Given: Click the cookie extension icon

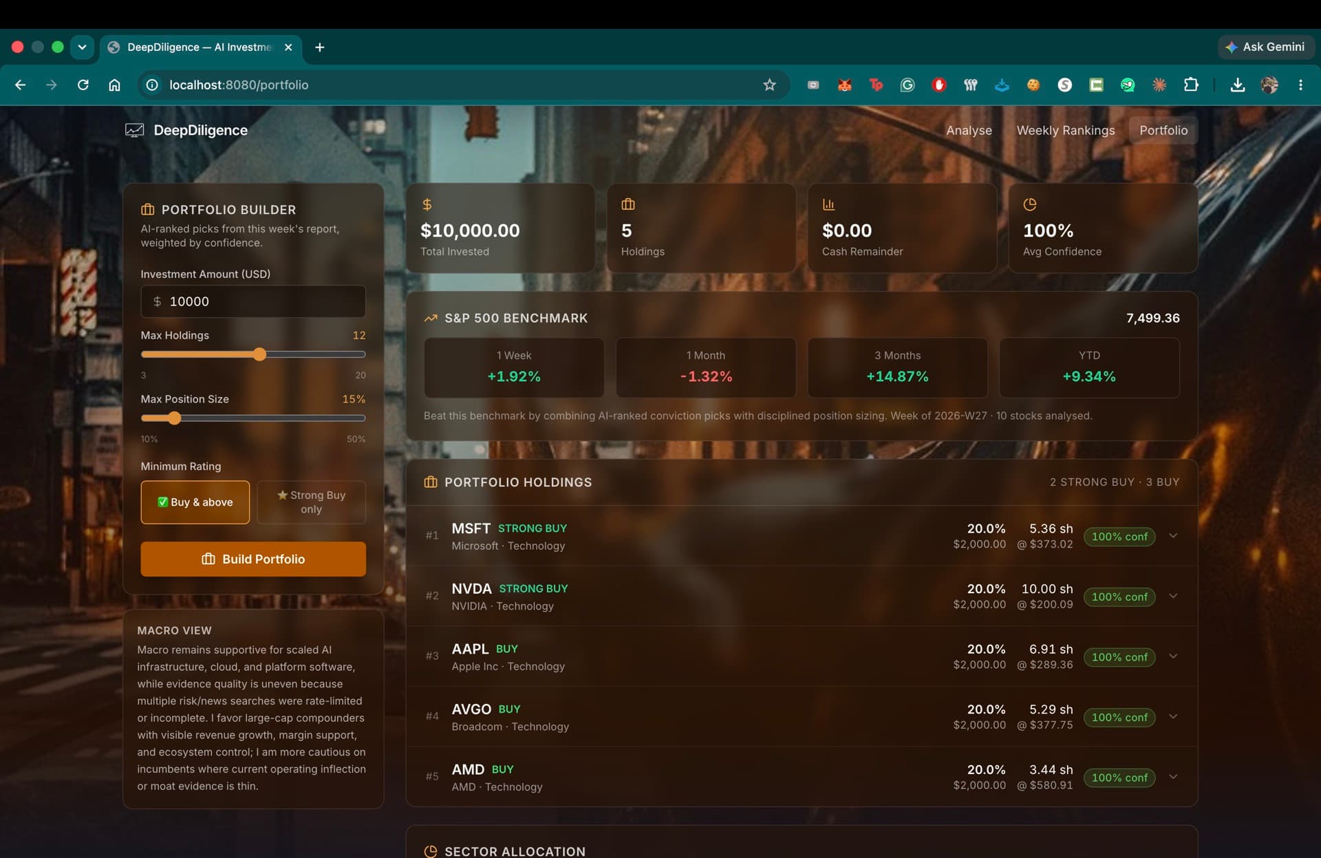Looking at the screenshot, I should coord(1033,85).
